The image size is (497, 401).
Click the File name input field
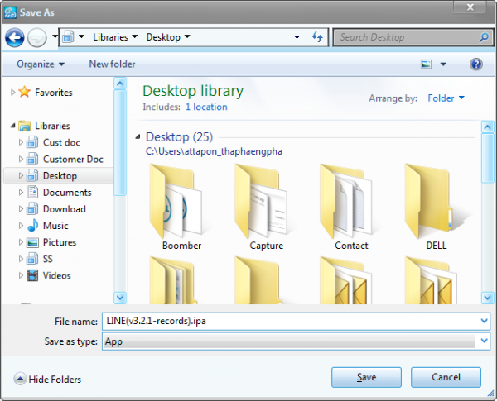[x=290, y=320]
